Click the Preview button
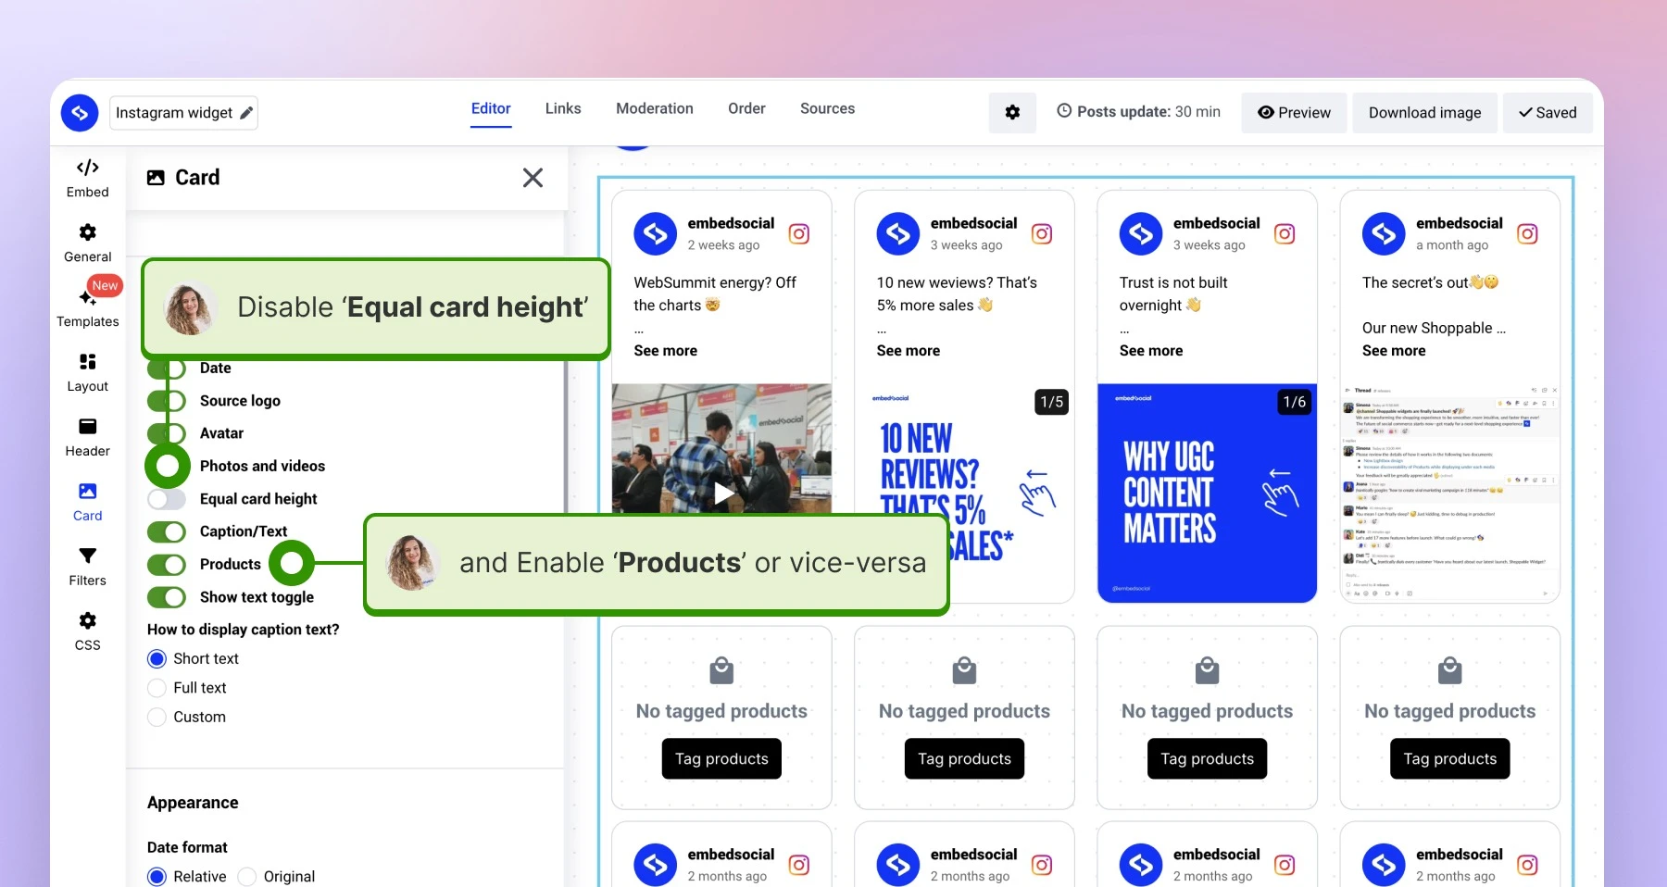Screen dimensions: 1667x887 (1294, 113)
